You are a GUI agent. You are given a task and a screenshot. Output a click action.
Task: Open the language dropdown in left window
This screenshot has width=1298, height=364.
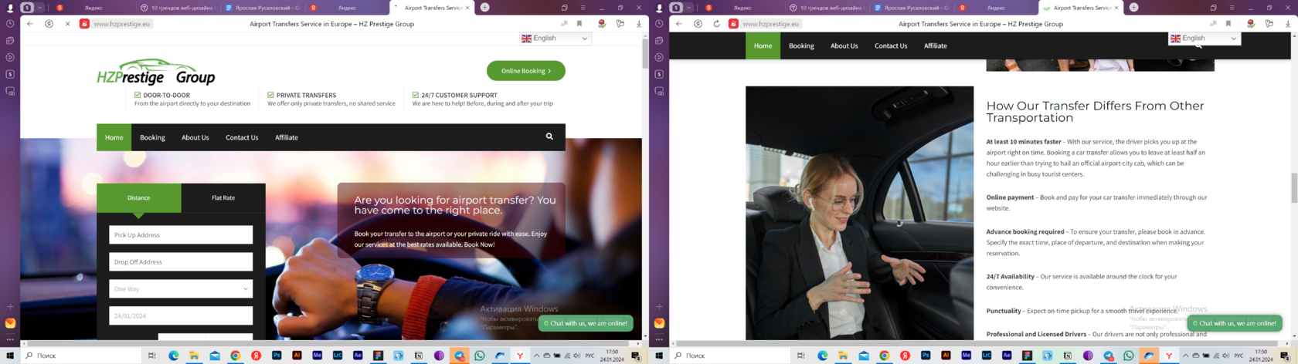pos(555,38)
